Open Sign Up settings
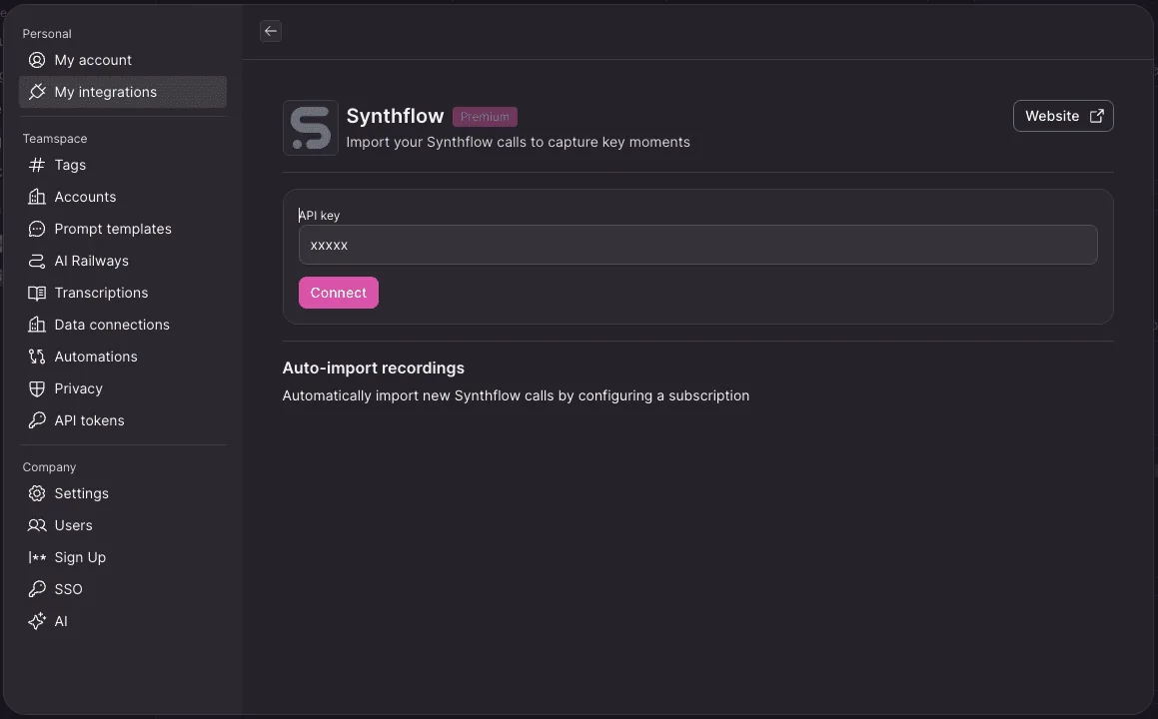 [x=123, y=557]
